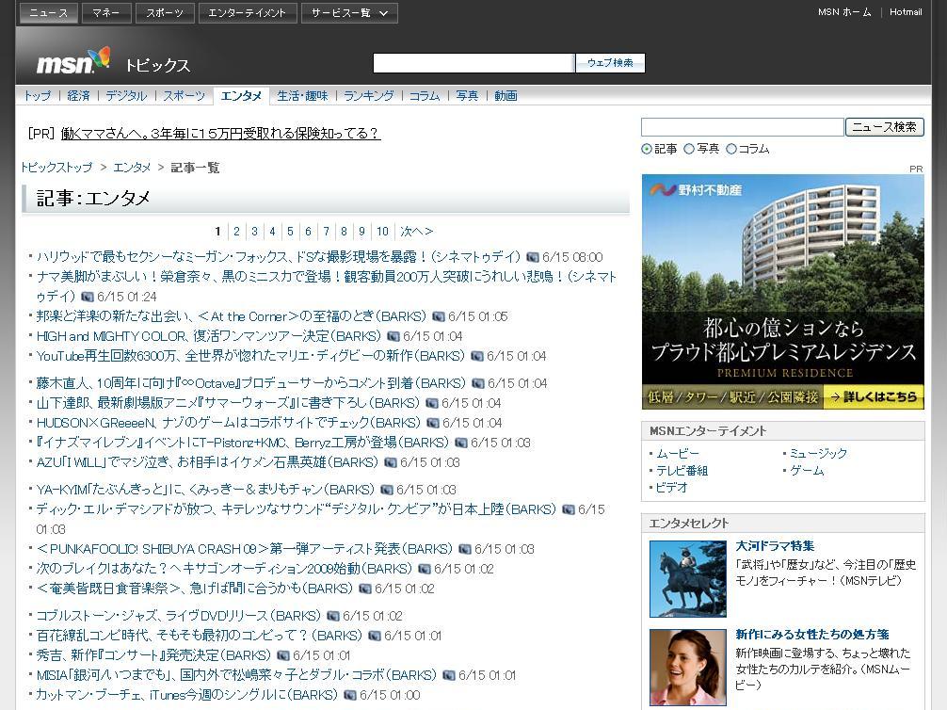Open the エンターテイメント top navigation button

(247, 12)
